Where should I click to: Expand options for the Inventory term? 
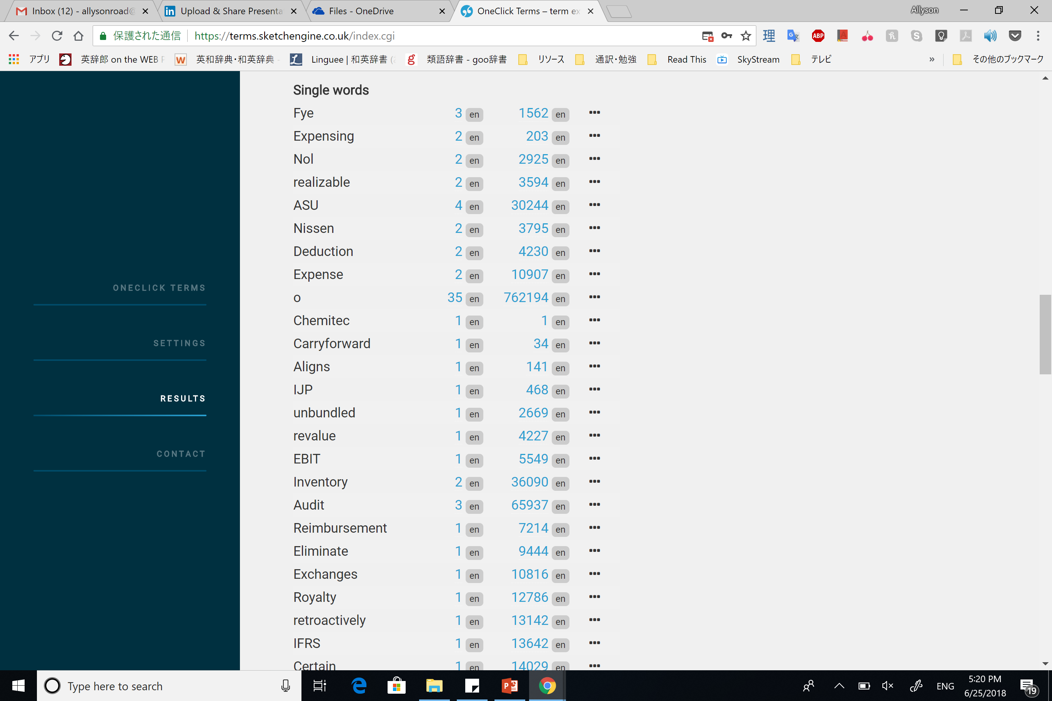(594, 482)
